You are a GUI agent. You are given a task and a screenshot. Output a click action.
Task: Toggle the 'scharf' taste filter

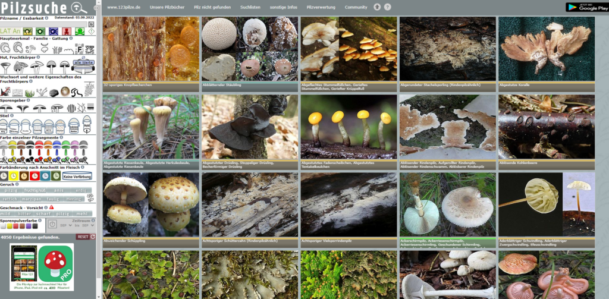tap(43, 213)
